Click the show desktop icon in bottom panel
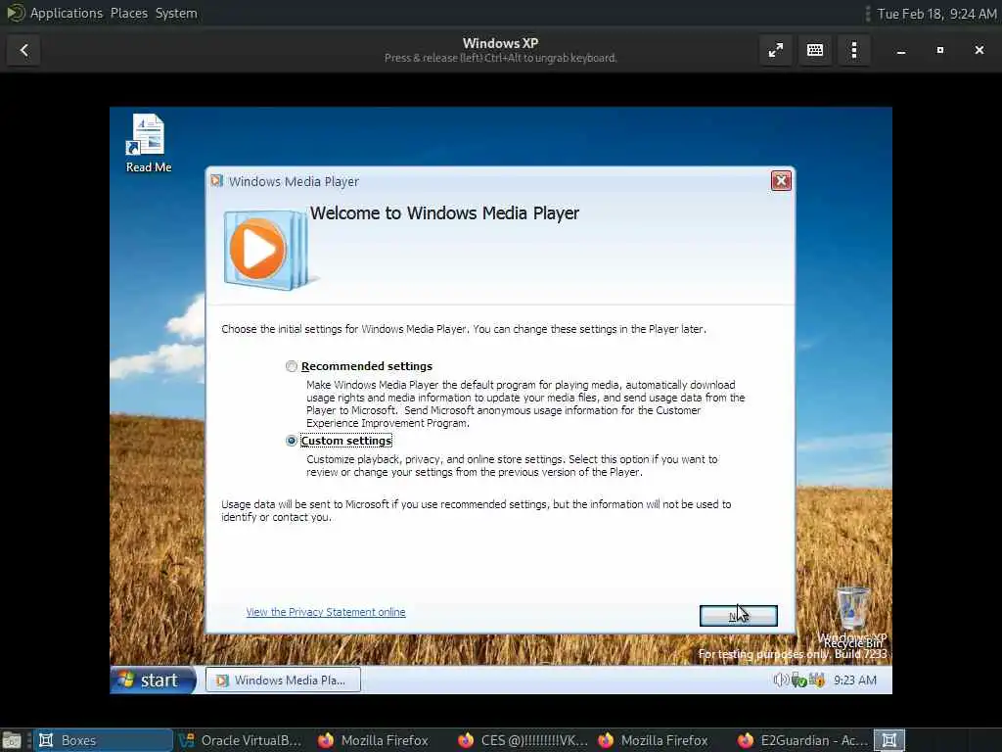The width and height of the screenshot is (1002, 752). pyautogui.click(x=12, y=741)
